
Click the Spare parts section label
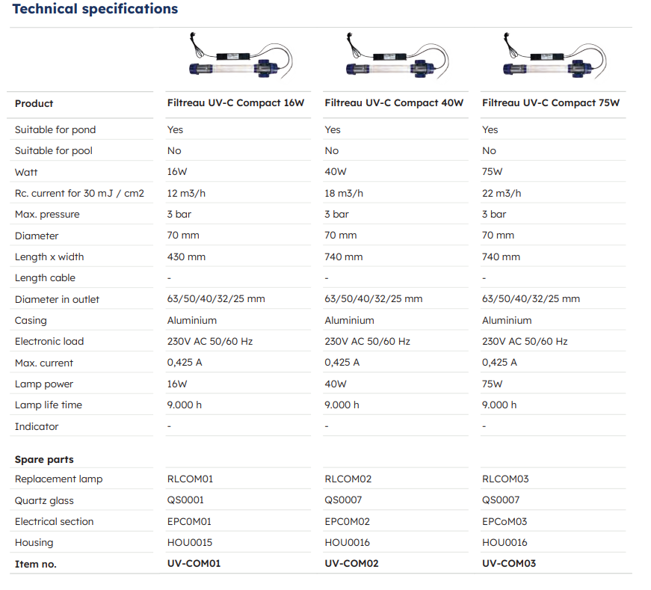pos(44,459)
